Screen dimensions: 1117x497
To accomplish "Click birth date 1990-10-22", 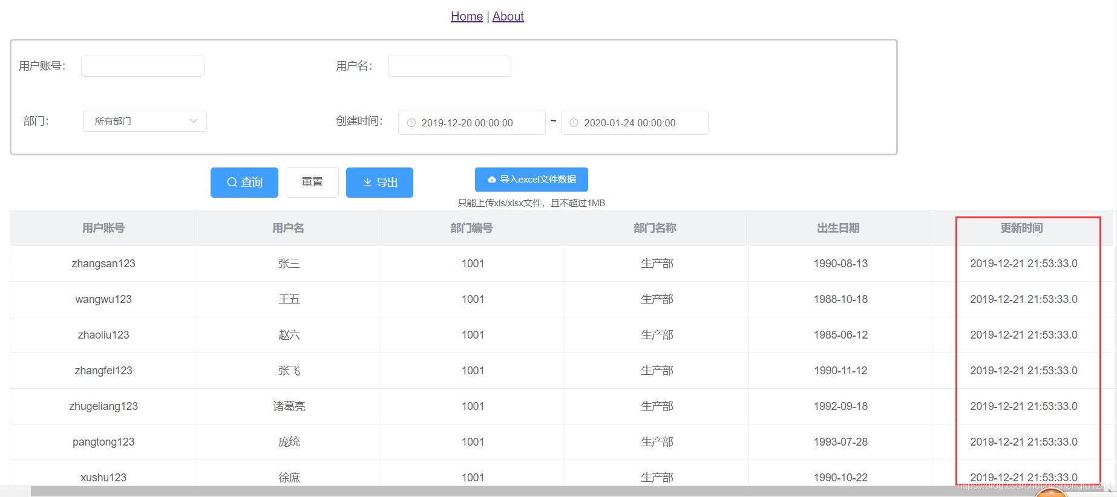I will pyautogui.click(x=840, y=478).
